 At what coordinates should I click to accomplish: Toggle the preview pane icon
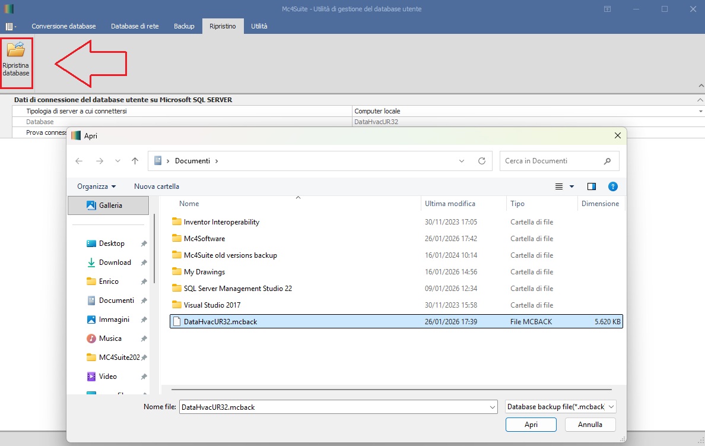click(591, 186)
